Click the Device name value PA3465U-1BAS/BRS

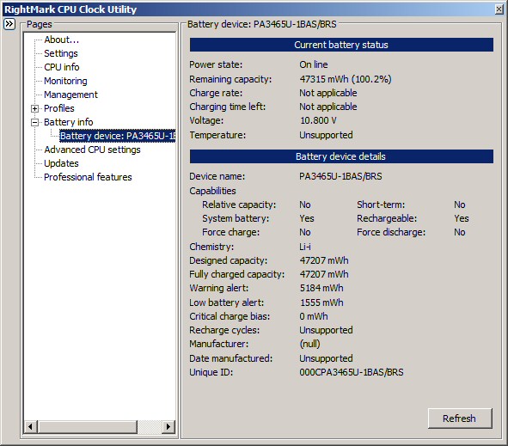(x=340, y=176)
